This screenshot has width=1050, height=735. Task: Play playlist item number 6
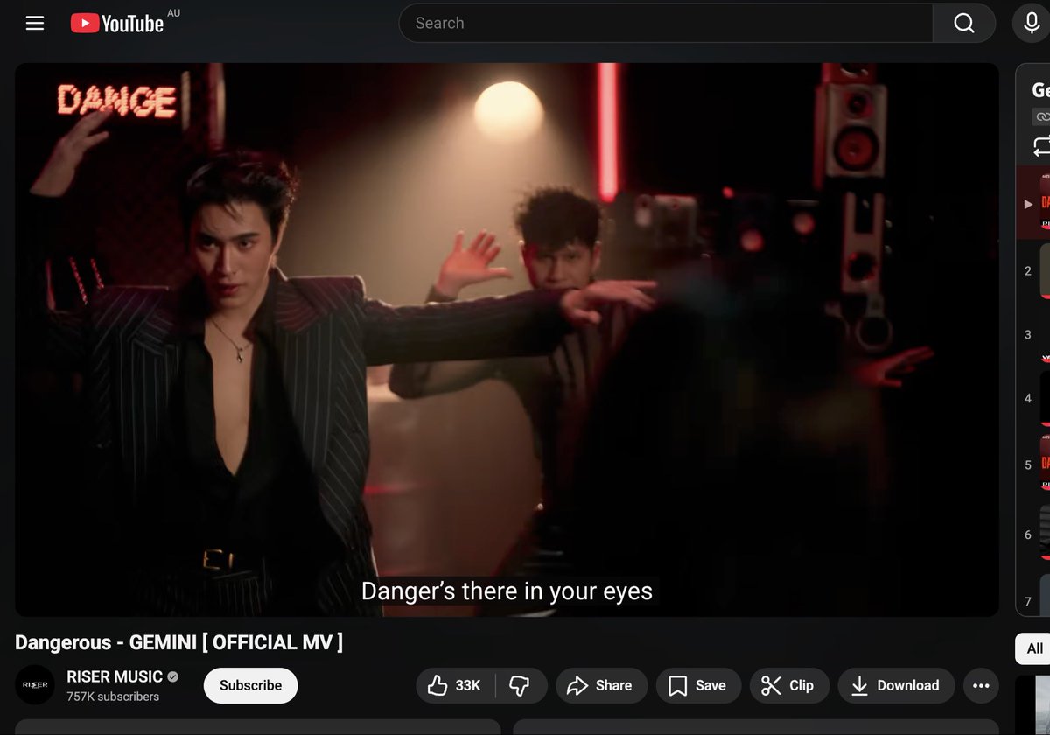tap(1034, 535)
